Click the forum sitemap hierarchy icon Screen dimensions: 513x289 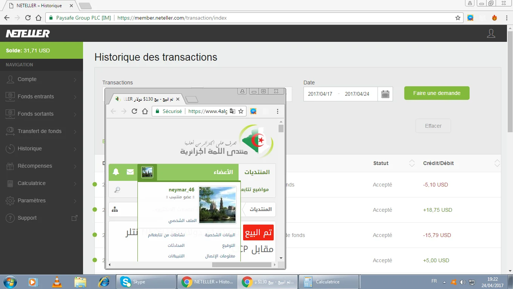(115, 209)
